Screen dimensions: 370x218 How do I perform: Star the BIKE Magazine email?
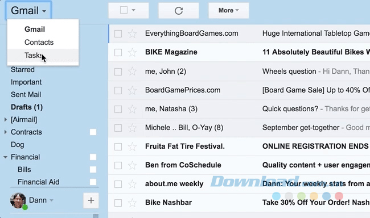click(132, 52)
